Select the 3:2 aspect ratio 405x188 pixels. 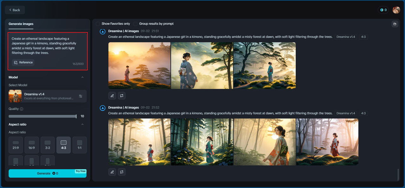click(47, 145)
